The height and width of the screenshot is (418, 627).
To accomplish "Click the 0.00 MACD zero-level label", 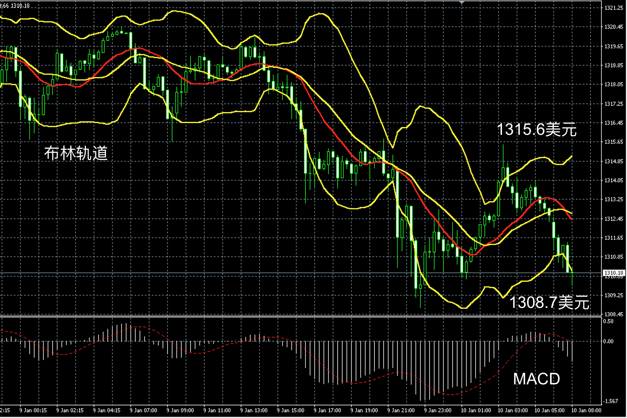I will 608,341.
